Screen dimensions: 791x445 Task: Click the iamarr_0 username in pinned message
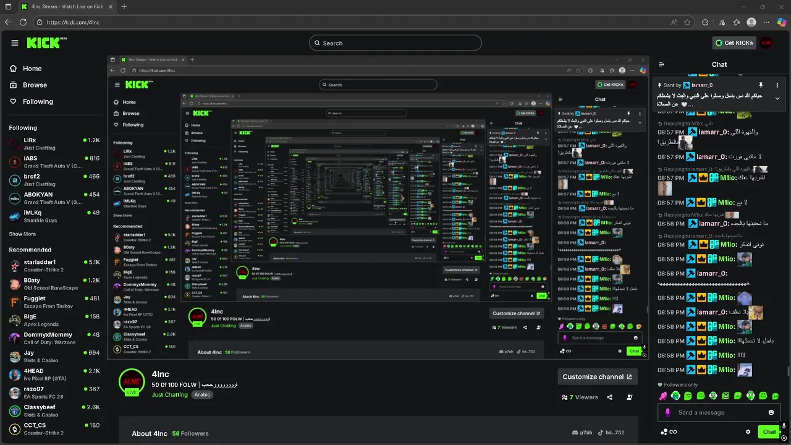pos(702,85)
